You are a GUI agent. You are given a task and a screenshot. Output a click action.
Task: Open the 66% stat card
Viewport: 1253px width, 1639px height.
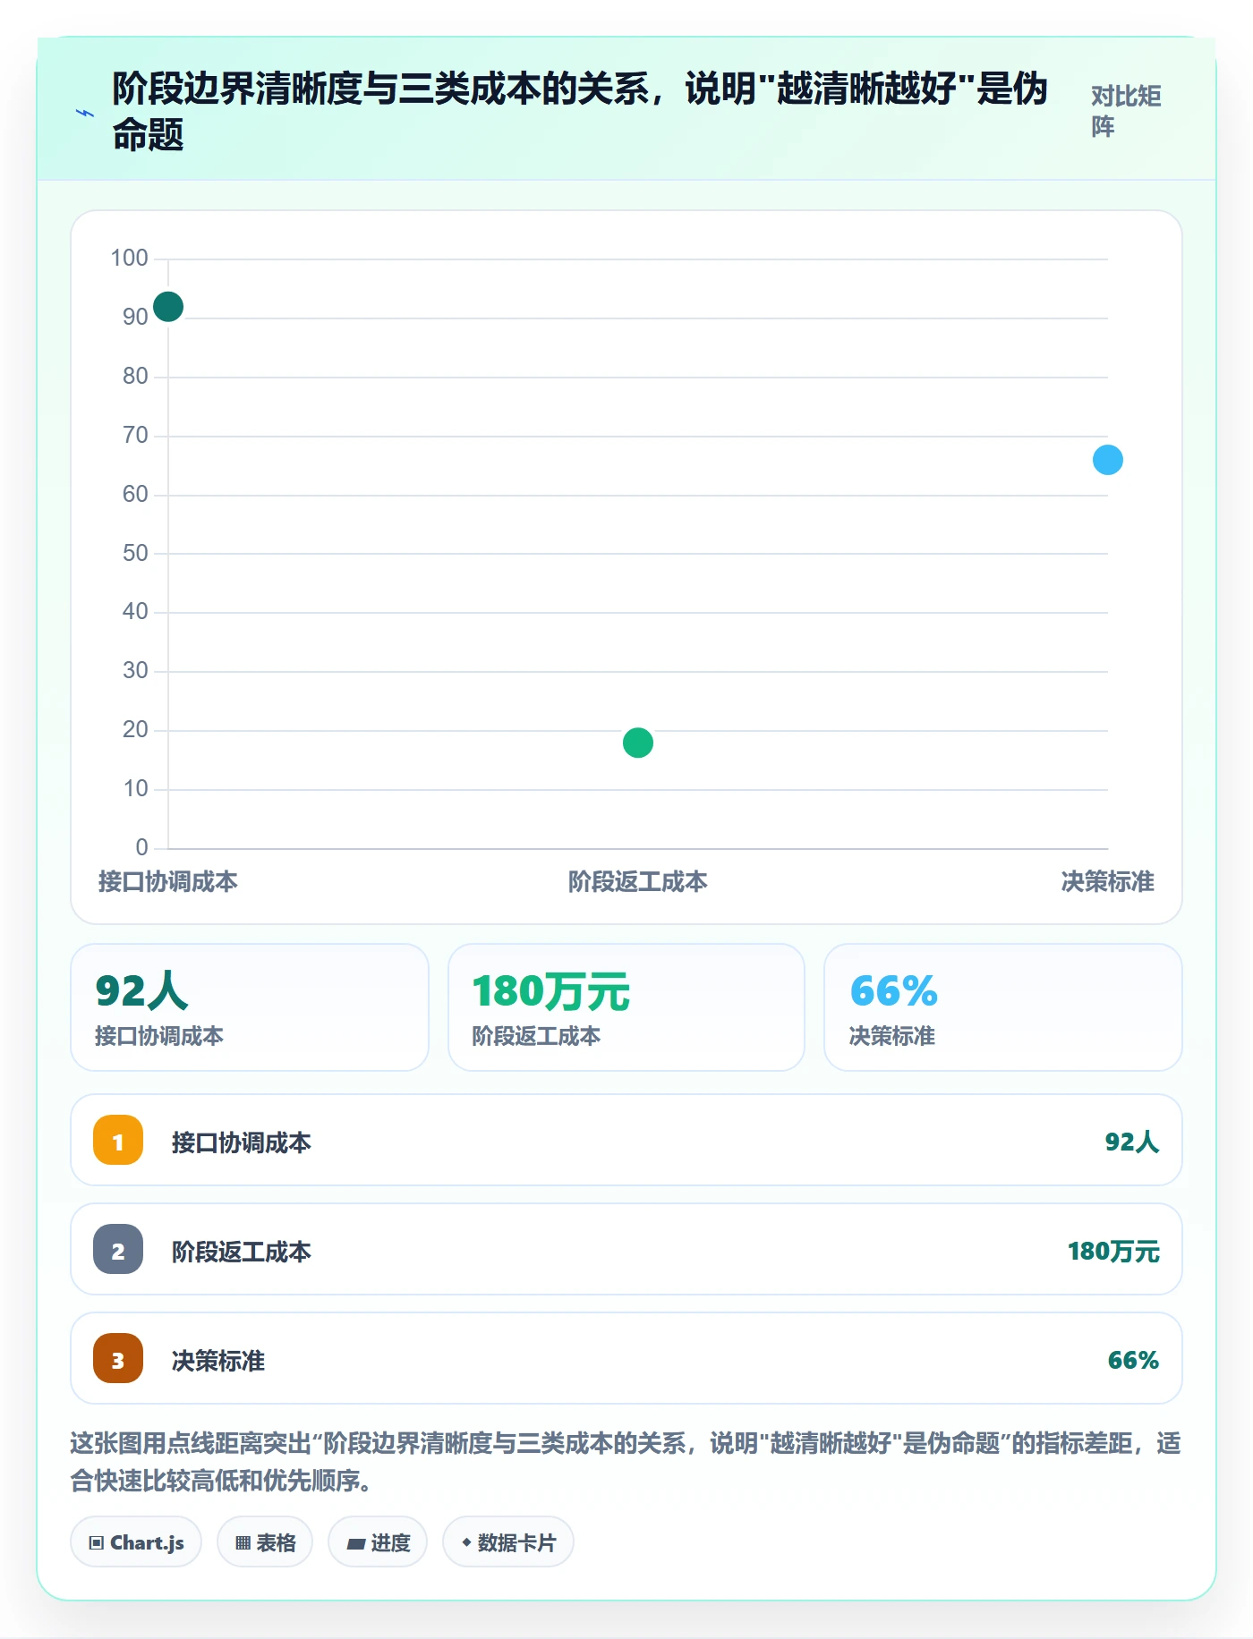pos(1003,1007)
